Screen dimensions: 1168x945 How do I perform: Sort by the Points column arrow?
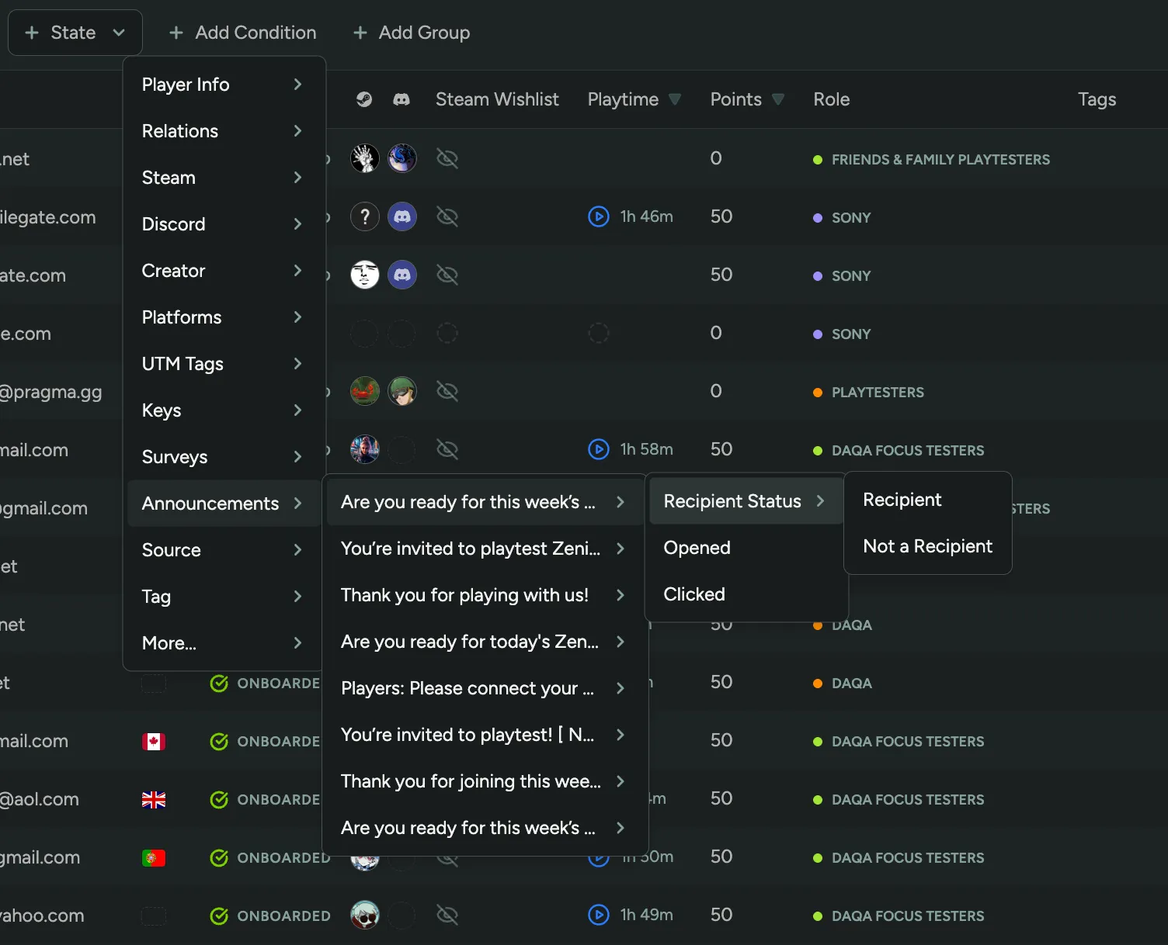point(777,99)
